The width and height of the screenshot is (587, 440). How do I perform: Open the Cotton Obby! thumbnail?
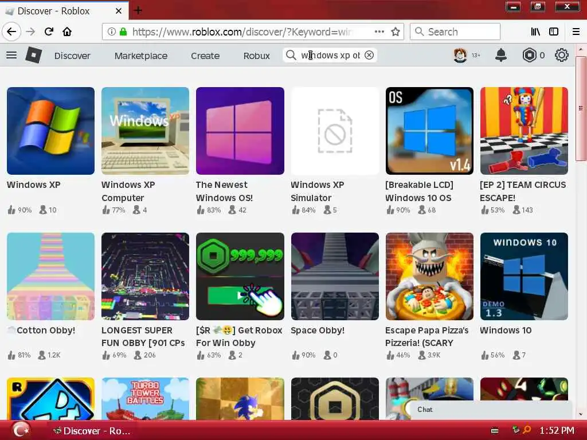pyautogui.click(x=50, y=277)
